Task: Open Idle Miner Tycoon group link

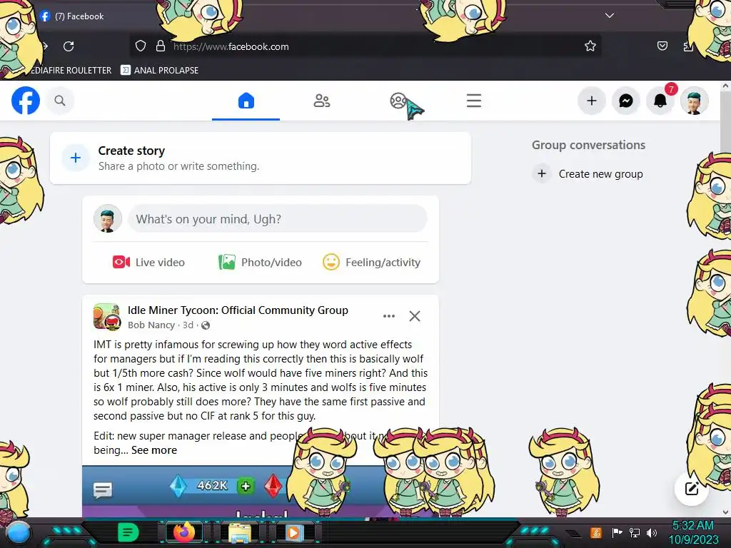Action: pyautogui.click(x=238, y=310)
